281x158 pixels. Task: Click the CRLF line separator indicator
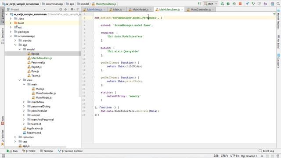pyautogui.click(x=224, y=156)
